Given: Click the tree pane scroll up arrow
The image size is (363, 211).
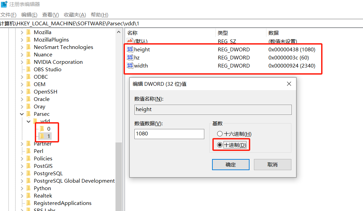Looking at the screenshot, I should tap(119, 32).
